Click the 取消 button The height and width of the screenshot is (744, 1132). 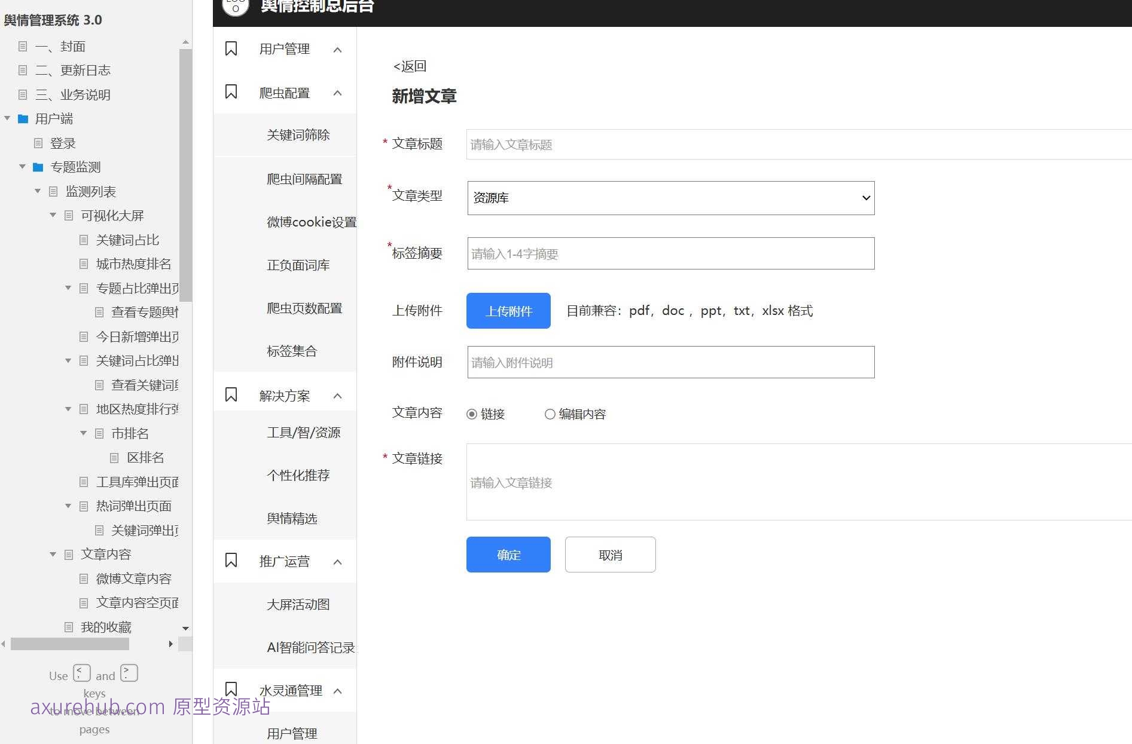(x=610, y=555)
